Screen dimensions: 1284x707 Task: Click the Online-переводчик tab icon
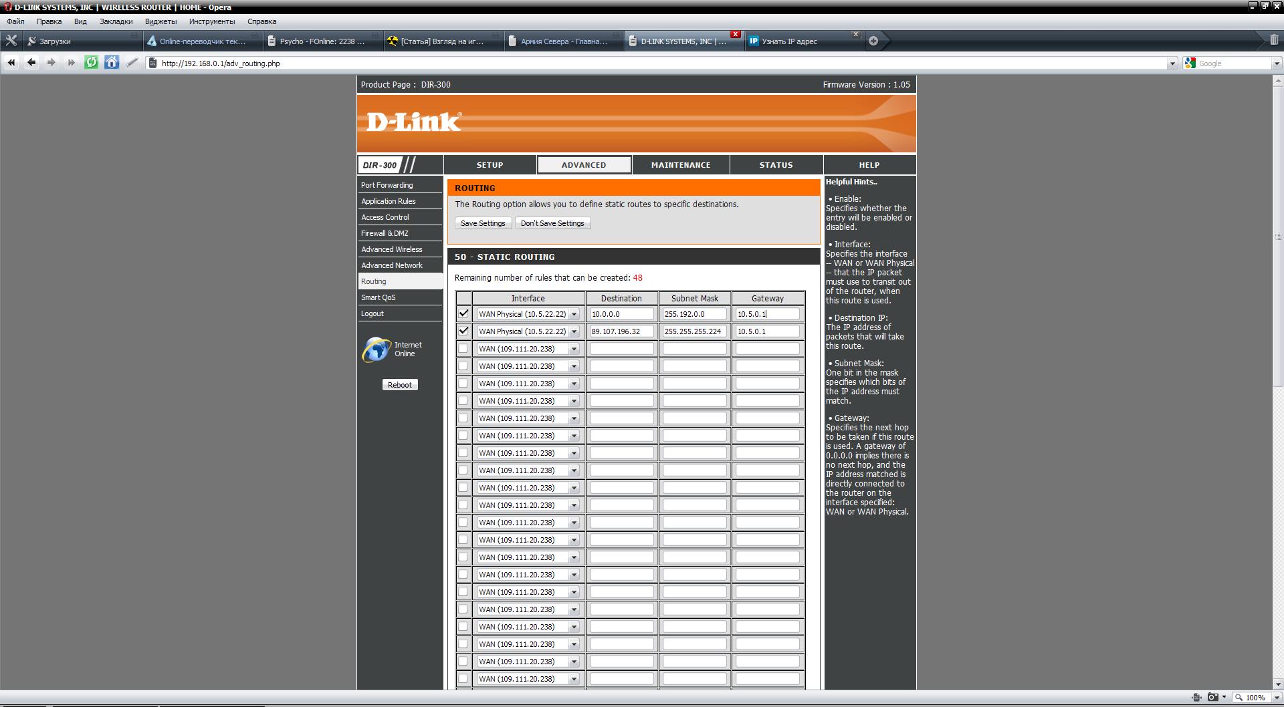152,41
